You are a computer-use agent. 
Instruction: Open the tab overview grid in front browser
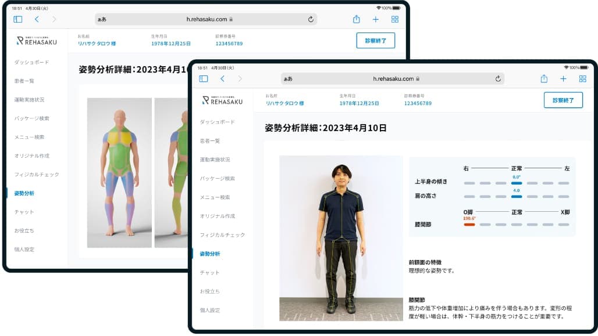point(582,79)
